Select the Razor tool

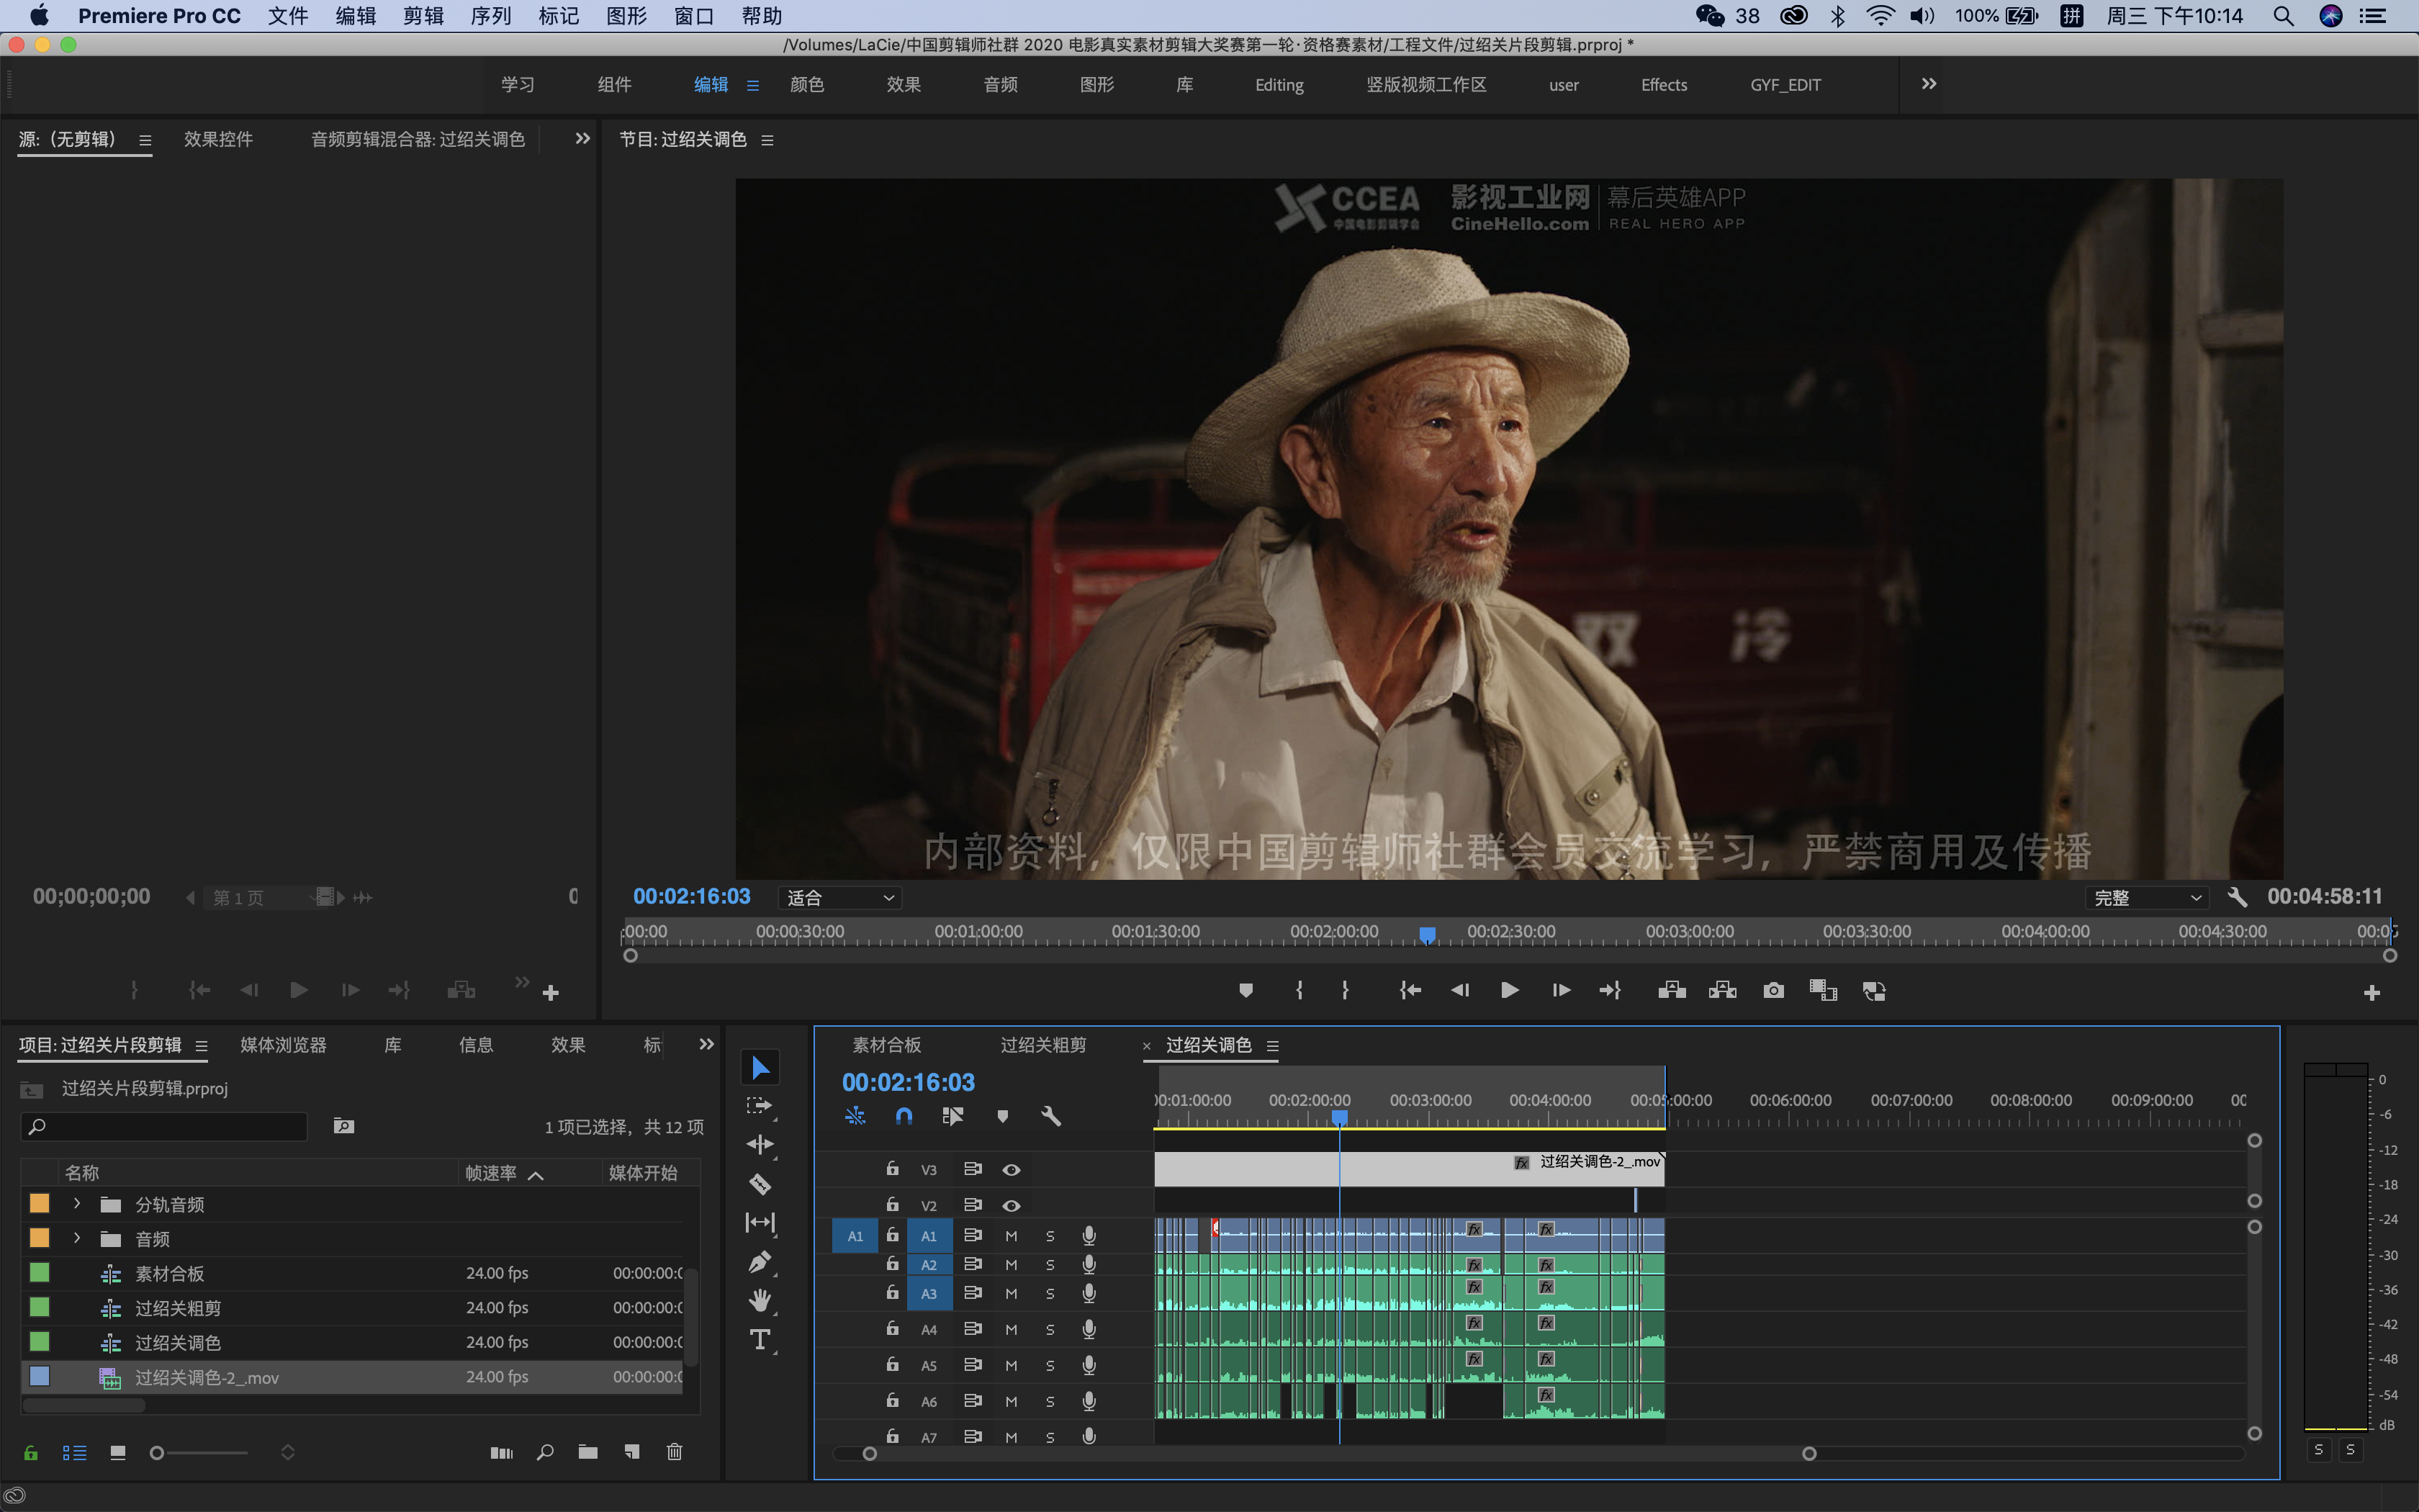760,1184
